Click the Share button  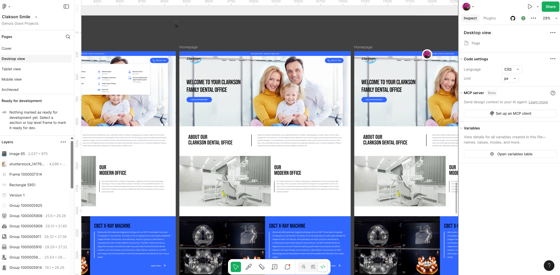click(x=550, y=6)
